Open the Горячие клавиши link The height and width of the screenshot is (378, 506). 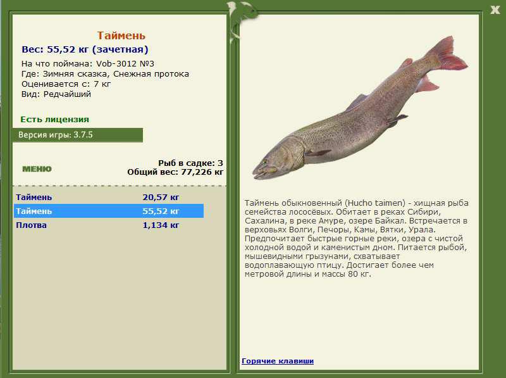coord(278,361)
